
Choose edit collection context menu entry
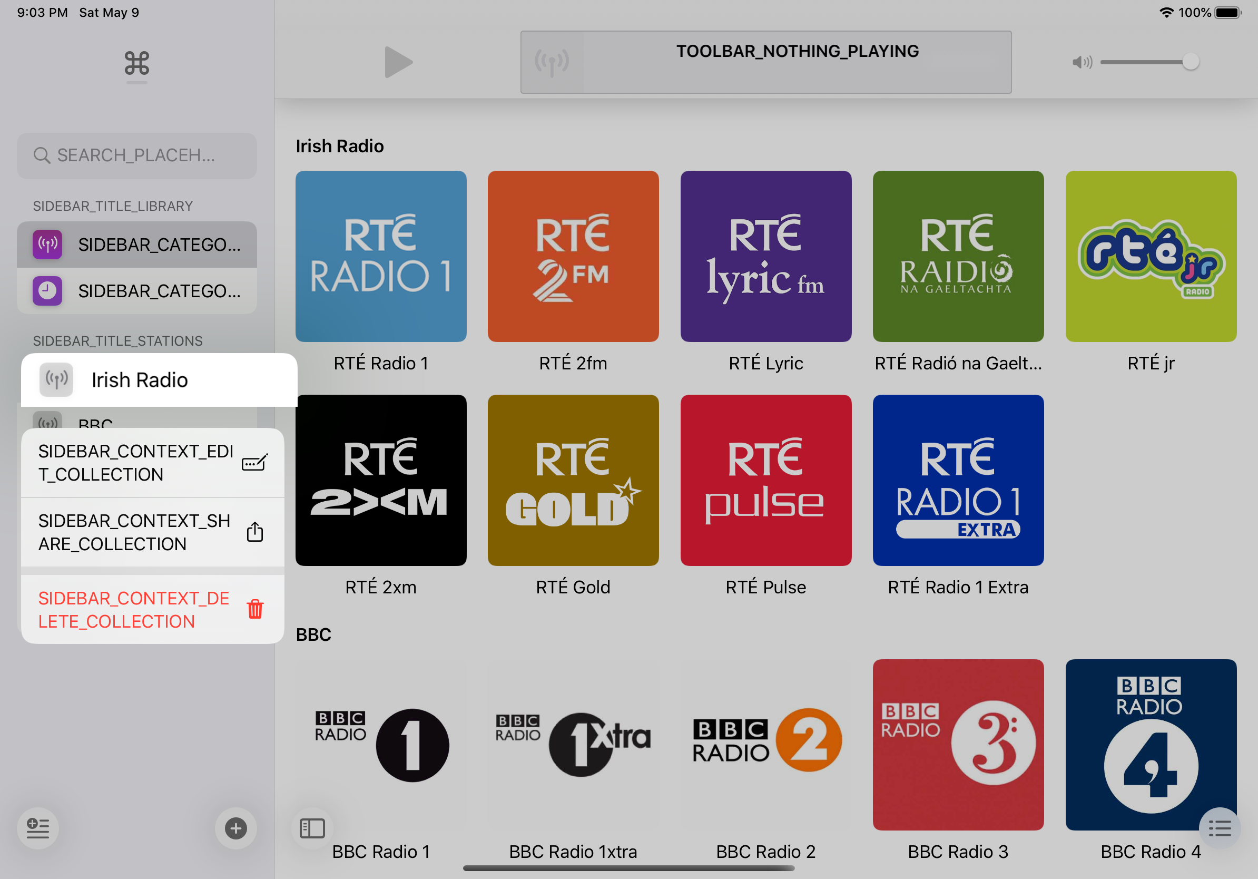pos(136,463)
